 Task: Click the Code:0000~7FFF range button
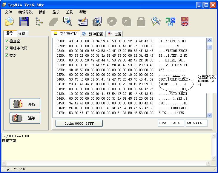[79, 123]
